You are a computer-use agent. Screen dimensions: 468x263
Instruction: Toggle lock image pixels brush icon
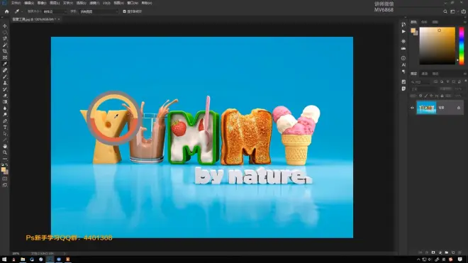pyautogui.click(x=426, y=96)
